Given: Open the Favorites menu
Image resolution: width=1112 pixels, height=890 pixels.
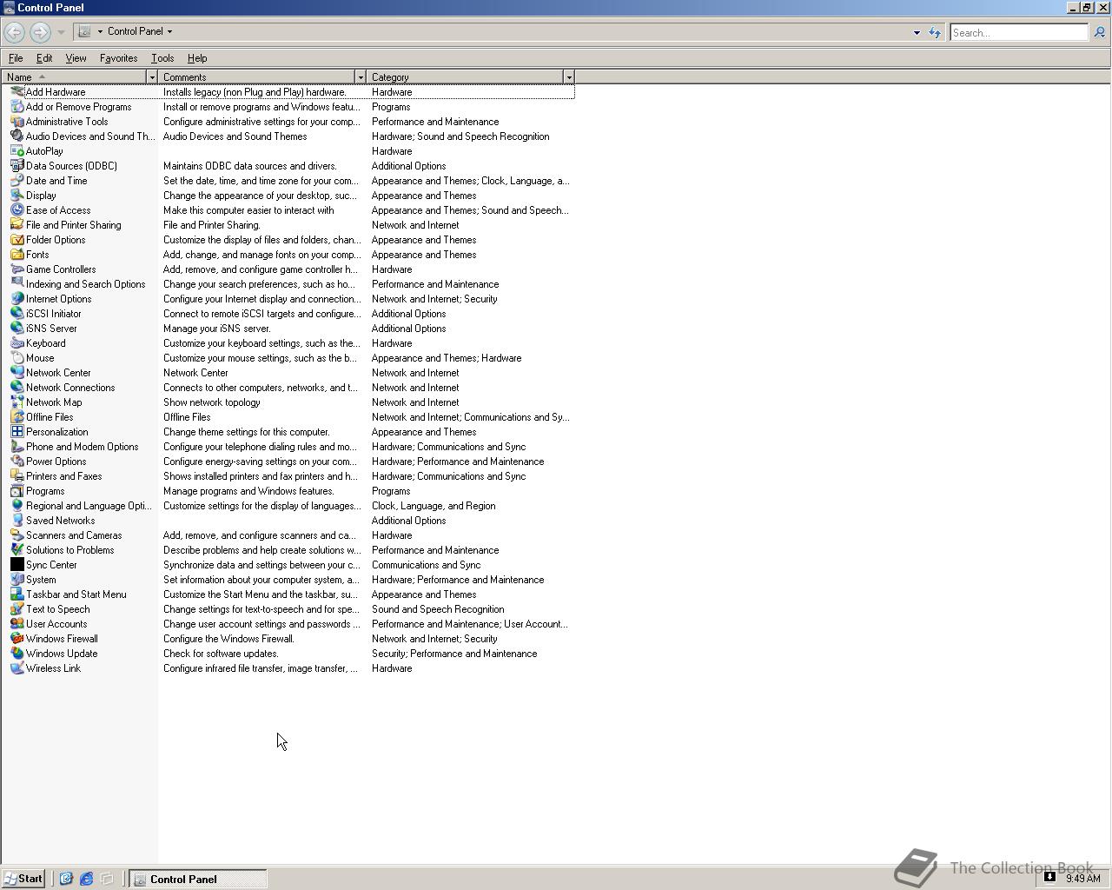Looking at the screenshot, I should (x=118, y=58).
